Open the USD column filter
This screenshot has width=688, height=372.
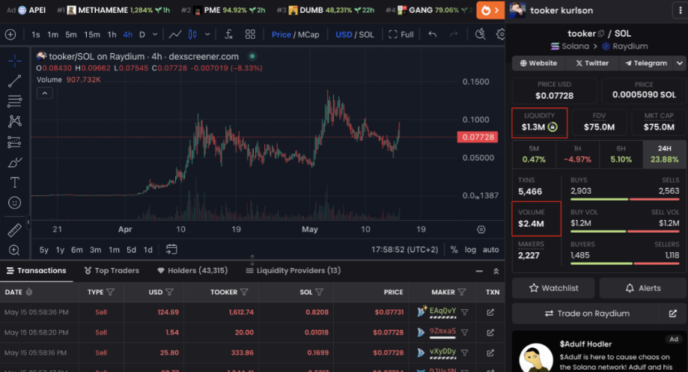tap(169, 292)
